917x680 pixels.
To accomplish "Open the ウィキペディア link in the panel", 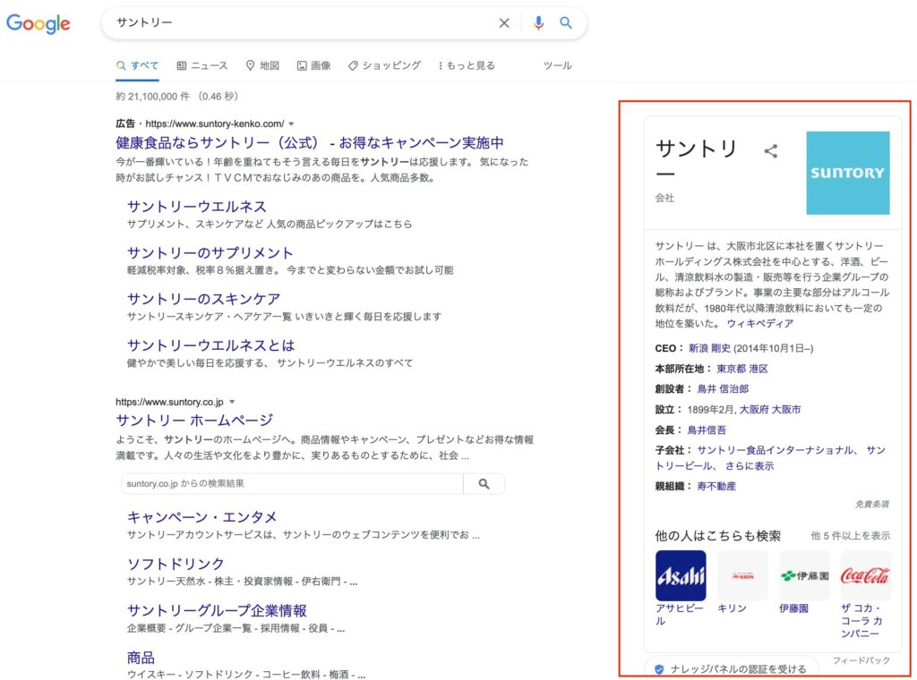I will (x=759, y=324).
